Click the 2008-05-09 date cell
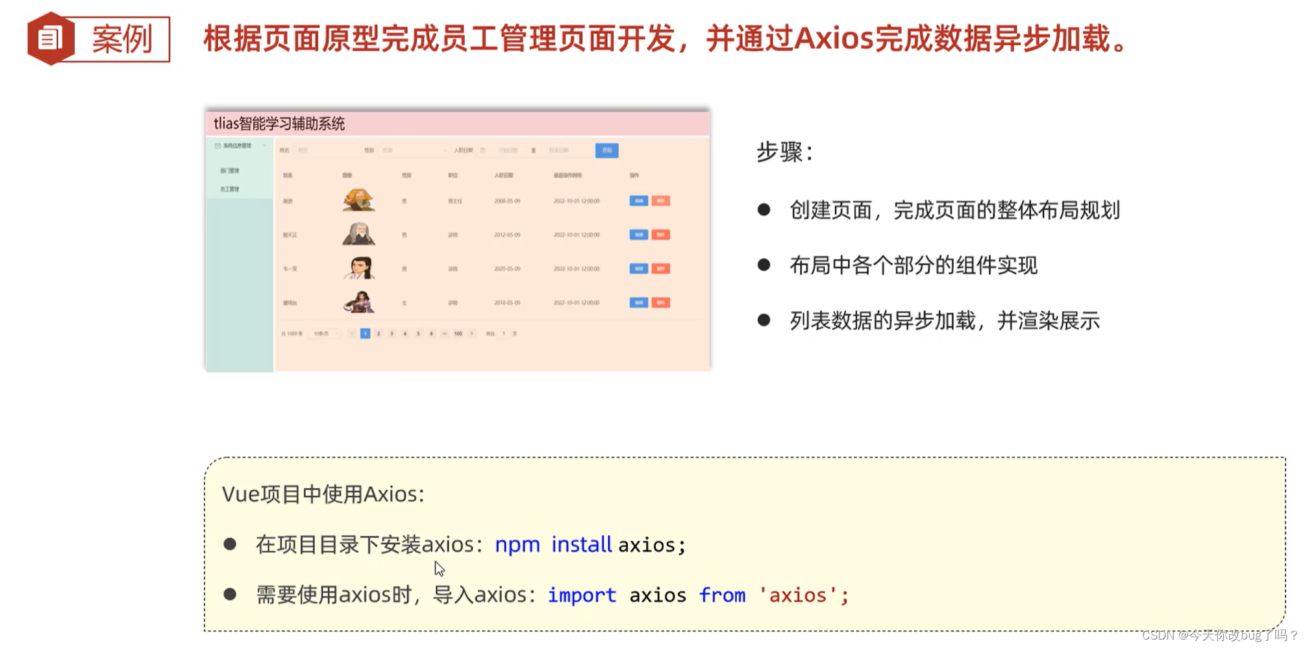The height and width of the screenshot is (648, 1307). click(x=507, y=201)
